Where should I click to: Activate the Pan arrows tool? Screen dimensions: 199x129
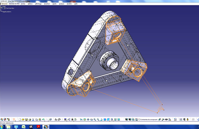(x=88, y=119)
